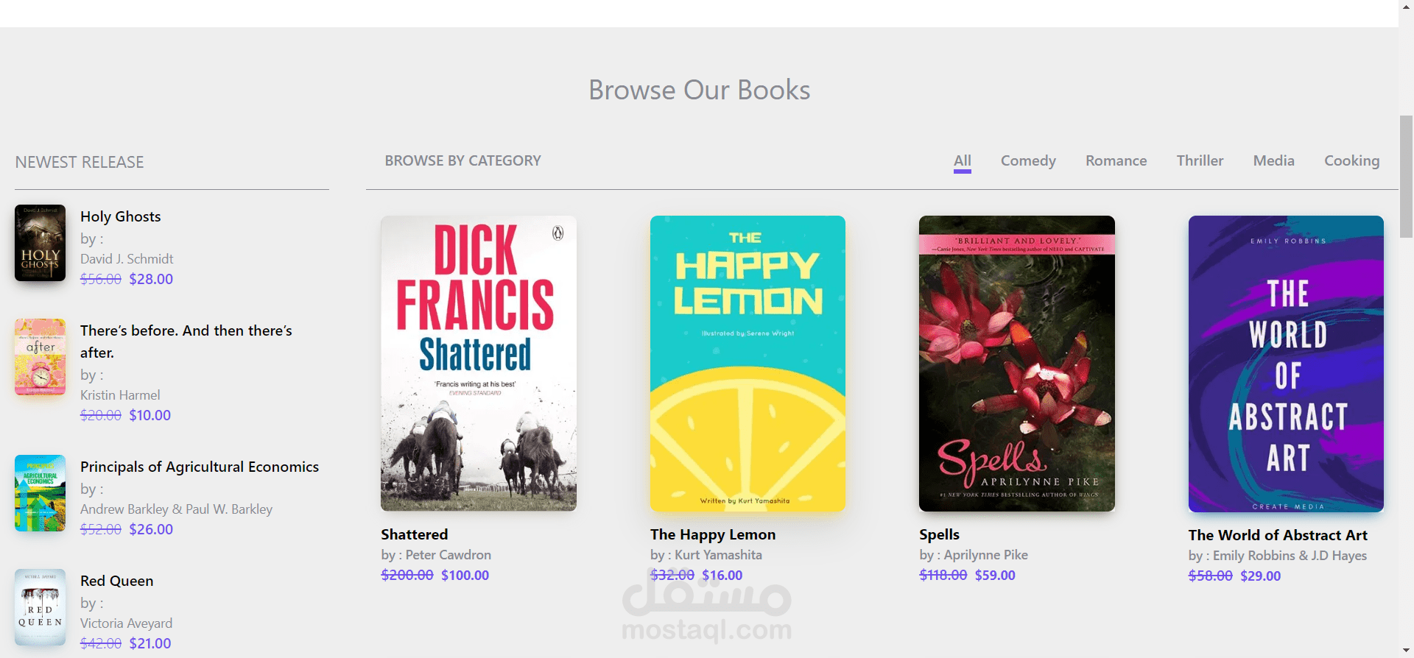Screen dimensions: 1414x658
Task: Open the Holy Ghosts cover thumbnail
Action: [41, 243]
